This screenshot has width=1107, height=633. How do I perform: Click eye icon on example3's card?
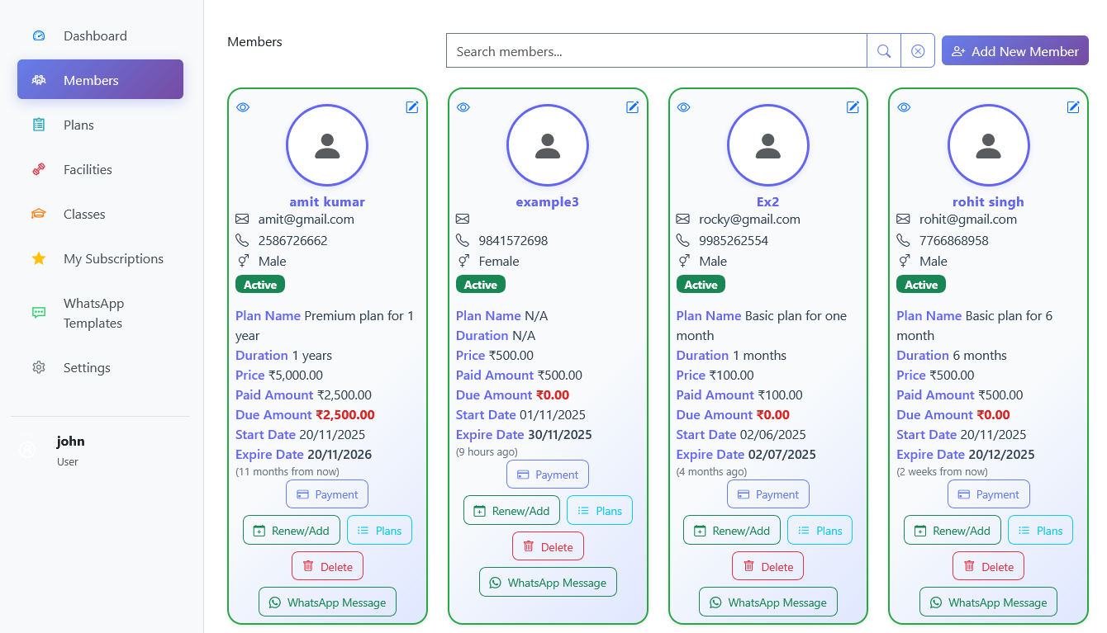(x=463, y=107)
